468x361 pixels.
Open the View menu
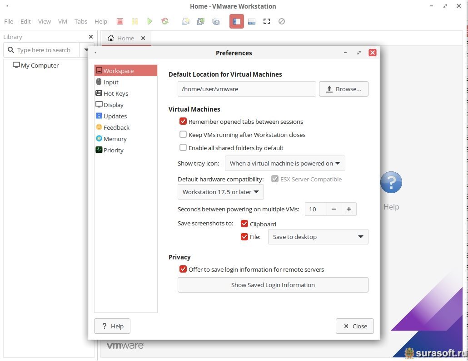(x=44, y=21)
